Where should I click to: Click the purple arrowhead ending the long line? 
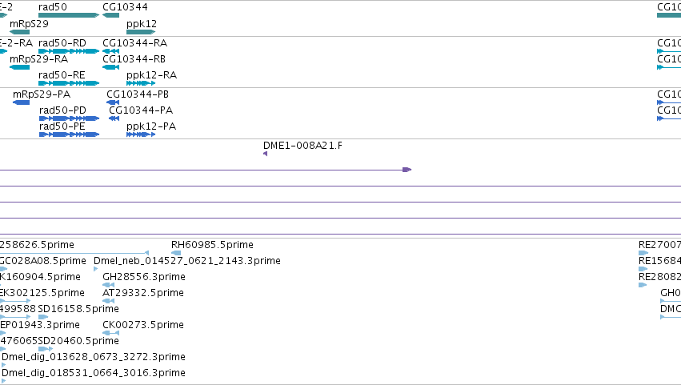(x=407, y=170)
